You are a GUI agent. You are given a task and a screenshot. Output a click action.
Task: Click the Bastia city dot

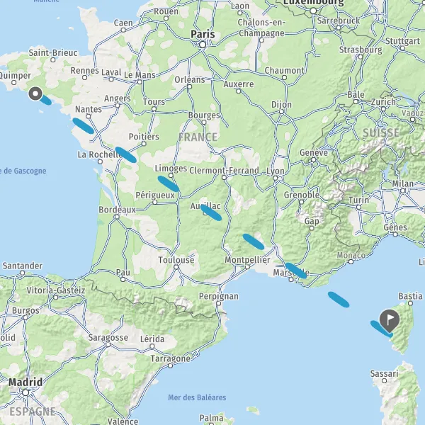pos(410,303)
